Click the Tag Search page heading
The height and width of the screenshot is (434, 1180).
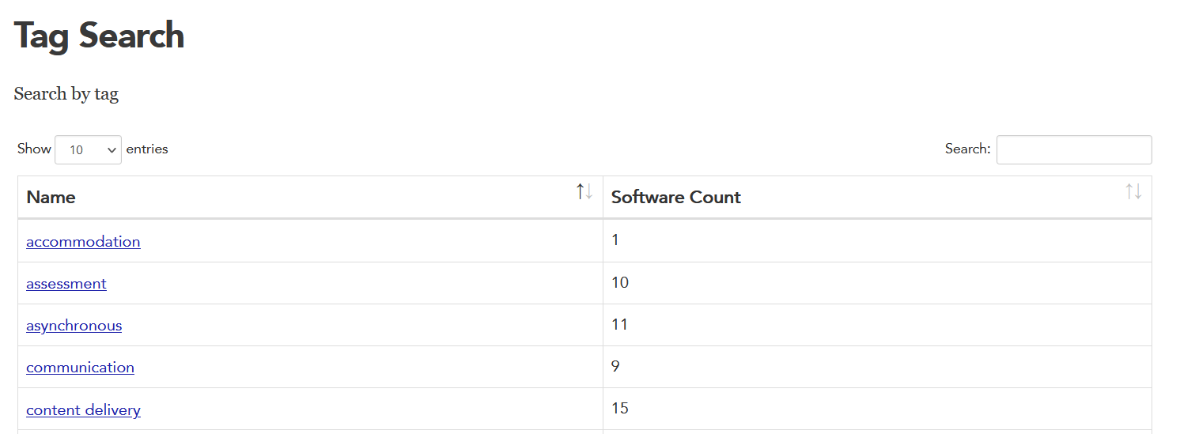pos(99,36)
